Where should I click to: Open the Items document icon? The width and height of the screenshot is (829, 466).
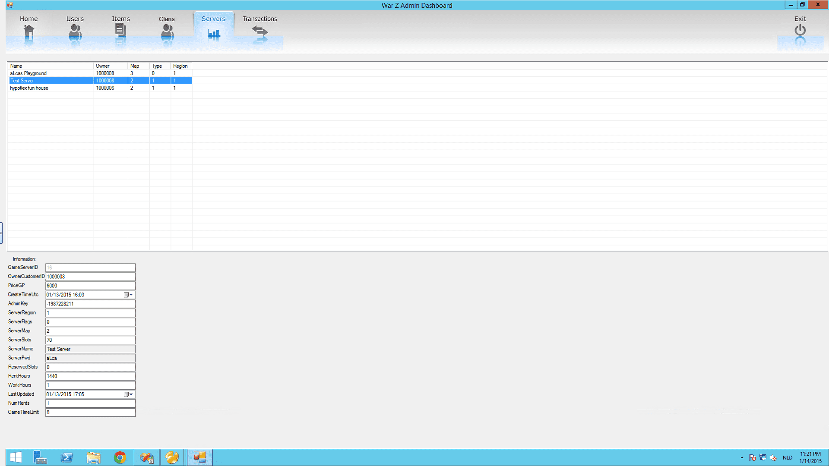pyautogui.click(x=121, y=30)
